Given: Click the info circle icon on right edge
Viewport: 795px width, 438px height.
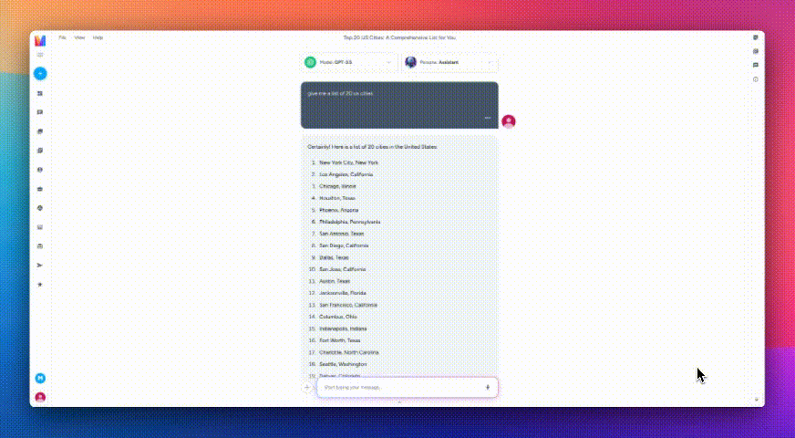Looking at the screenshot, I should [x=756, y=79].
